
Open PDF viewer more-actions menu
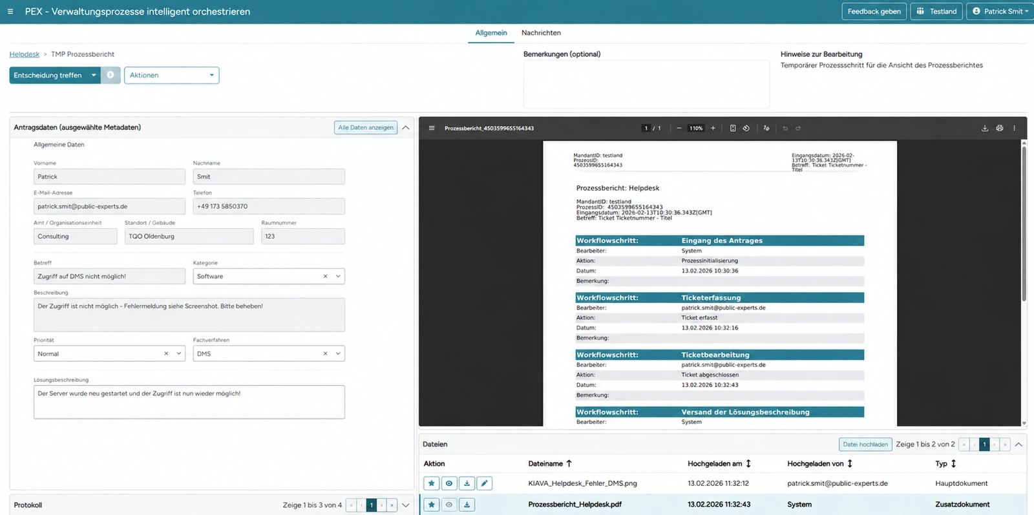coord(1014,128)
